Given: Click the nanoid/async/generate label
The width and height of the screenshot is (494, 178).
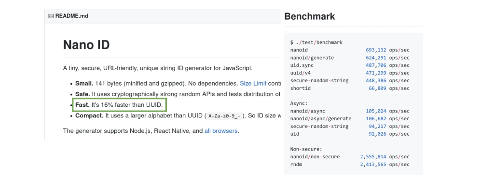Looking at the screenshot, I should (x=321, y=118).
